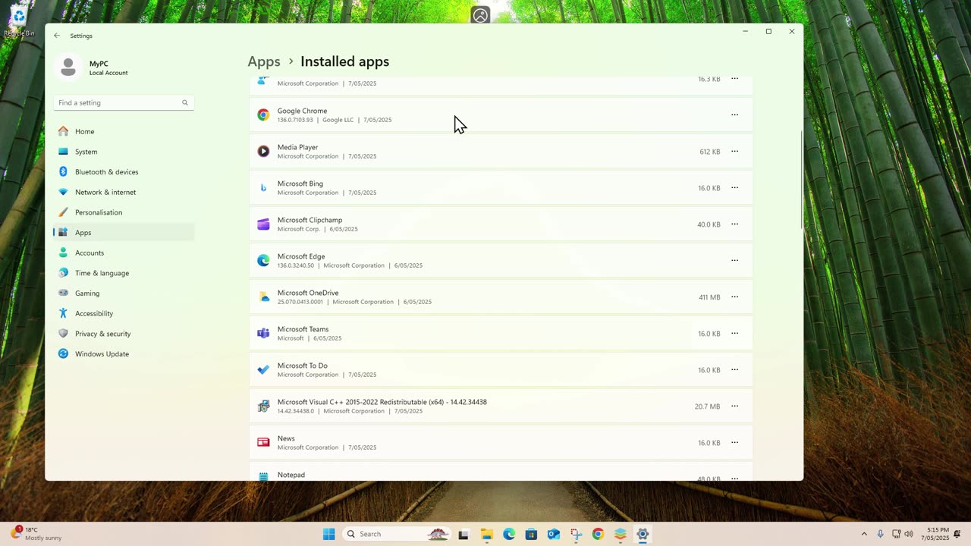Click the 20.7 MB size of Visual C++
This screenshot has width=971, height=546.
[707, 406]
